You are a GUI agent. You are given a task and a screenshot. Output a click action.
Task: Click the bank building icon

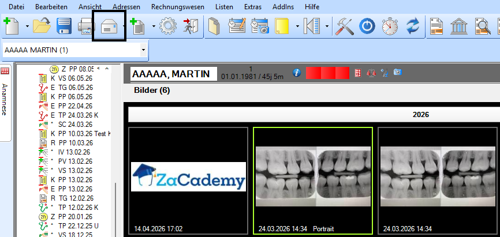[459, 27]
